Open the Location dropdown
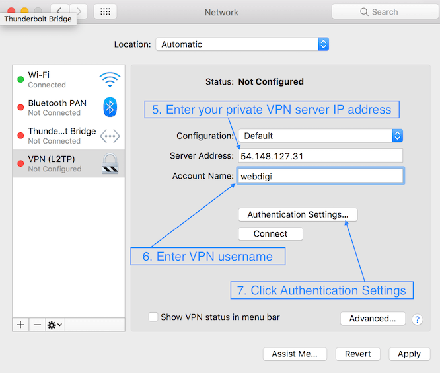Image resolution: width=440 pixels, height=373 pixels. click(242, 44)
